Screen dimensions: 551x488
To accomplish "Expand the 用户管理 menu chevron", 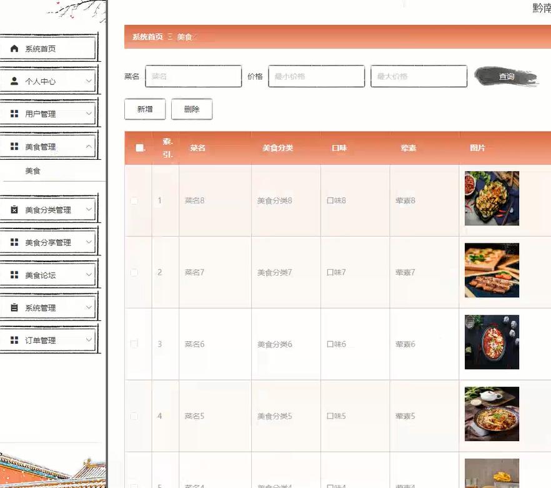I will 89,114.
